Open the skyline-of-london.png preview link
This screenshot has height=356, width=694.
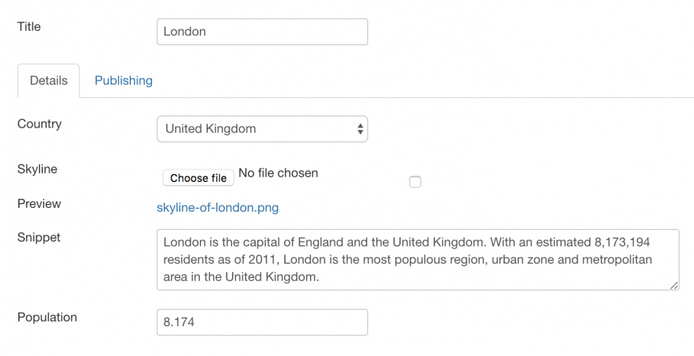pyautogui.click(x=218, y=208)
